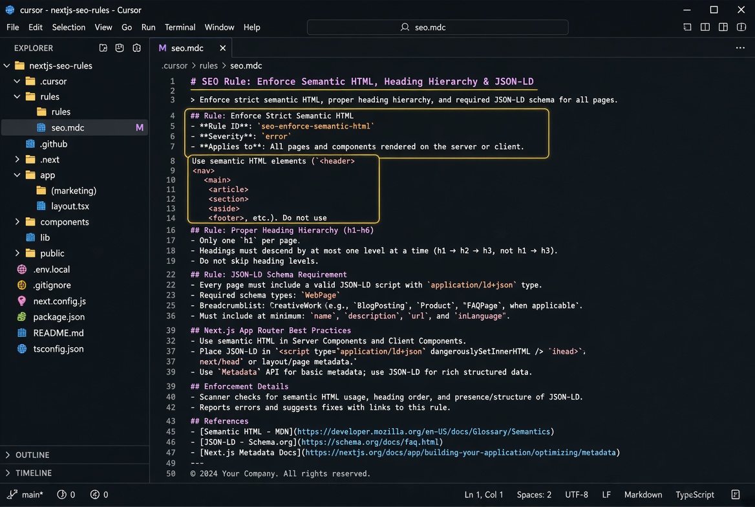Open the Next.js Metadata Docs link
The height and width of the screenshot is (507, 755).
(460, 453)
